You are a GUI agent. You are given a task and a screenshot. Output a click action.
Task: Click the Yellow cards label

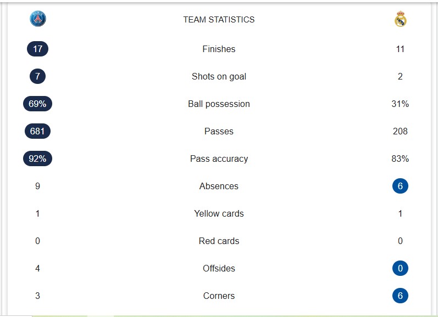219,213
